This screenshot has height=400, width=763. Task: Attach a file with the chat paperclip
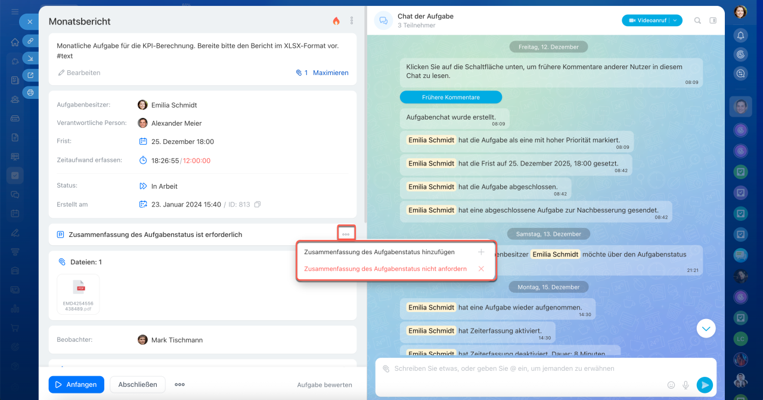(x=386, y=369)
